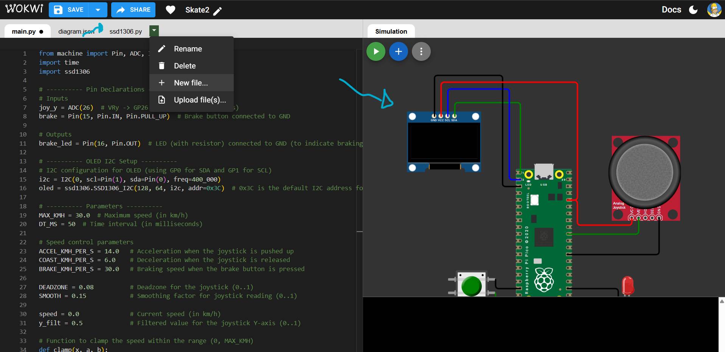Select 'Upload file(s)...' from the menu
The width and height of the screenshot is (725, 352).
(x=200, y=100)
